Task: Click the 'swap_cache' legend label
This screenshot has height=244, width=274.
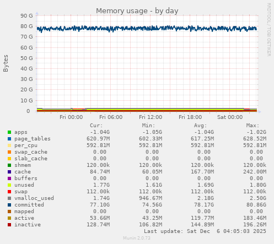Action: click(x=31, y=152)
